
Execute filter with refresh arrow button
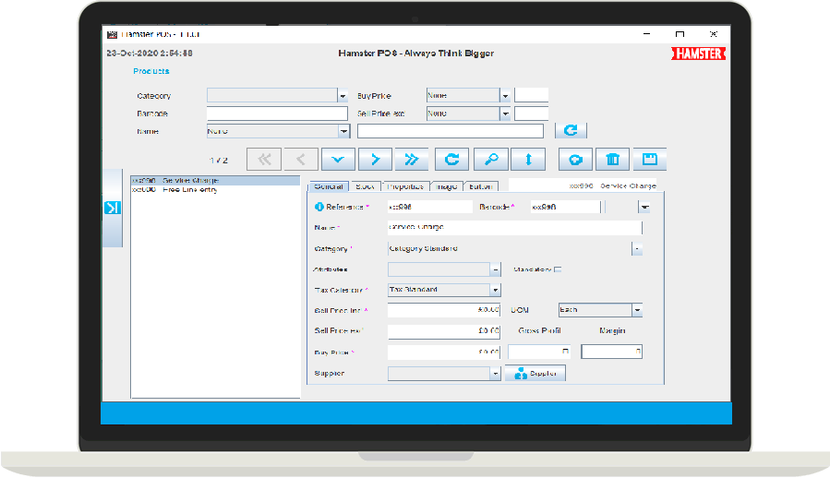(x=571, y=130)
